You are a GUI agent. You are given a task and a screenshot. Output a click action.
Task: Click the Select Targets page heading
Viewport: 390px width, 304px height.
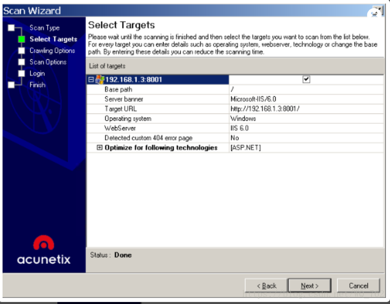121,25
